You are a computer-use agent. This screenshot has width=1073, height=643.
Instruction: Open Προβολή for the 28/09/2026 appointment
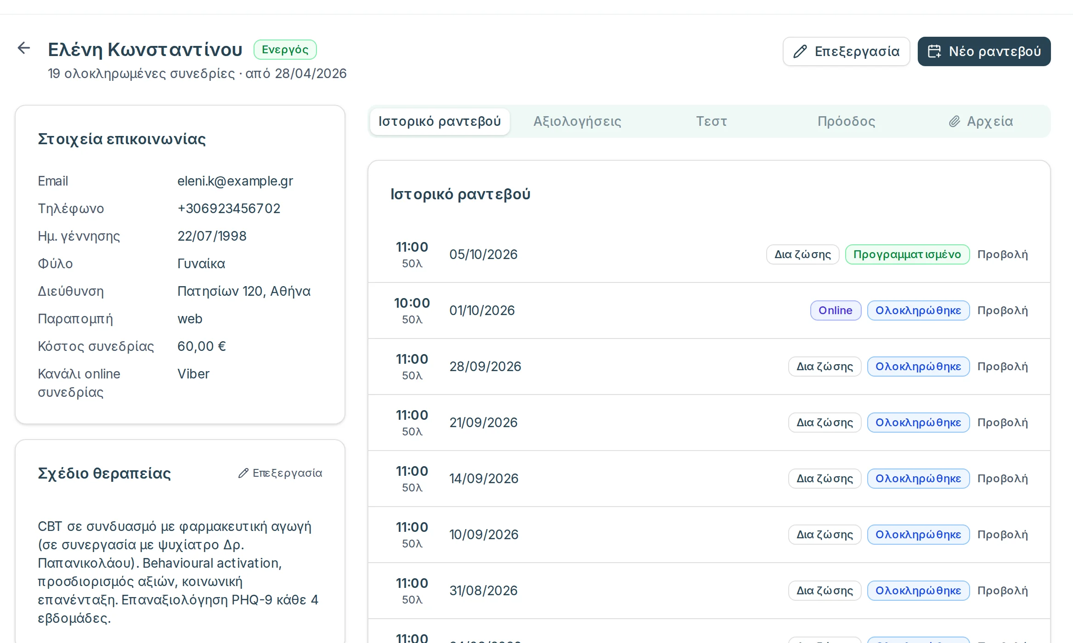[x=1002, y=367]
